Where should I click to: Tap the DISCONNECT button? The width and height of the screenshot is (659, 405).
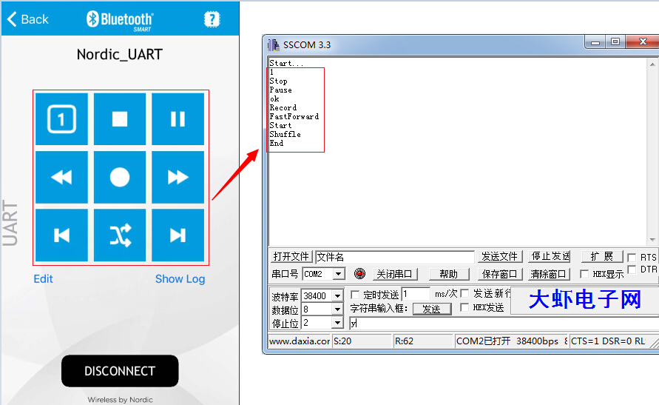click(120, 371)
